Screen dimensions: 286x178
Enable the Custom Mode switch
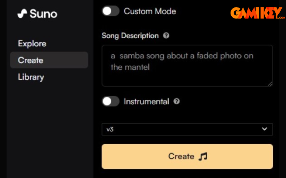[110, 11]
